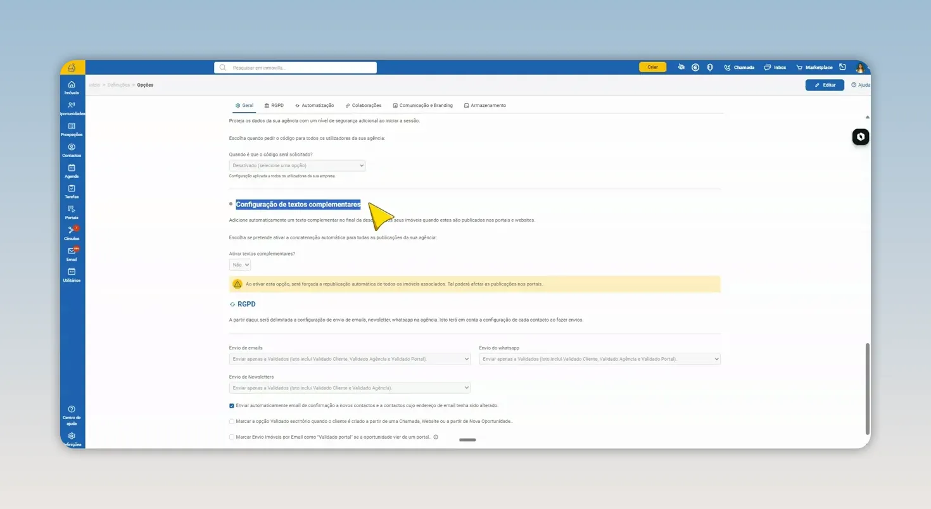Open Centro de ajuda
Image resolution: width=931 pixels, height=509 pixels.
tap(72, 415)
